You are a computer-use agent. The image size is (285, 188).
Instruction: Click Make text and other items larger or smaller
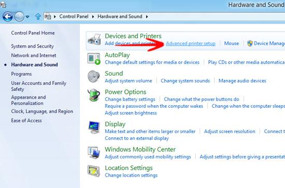[150, 132]
